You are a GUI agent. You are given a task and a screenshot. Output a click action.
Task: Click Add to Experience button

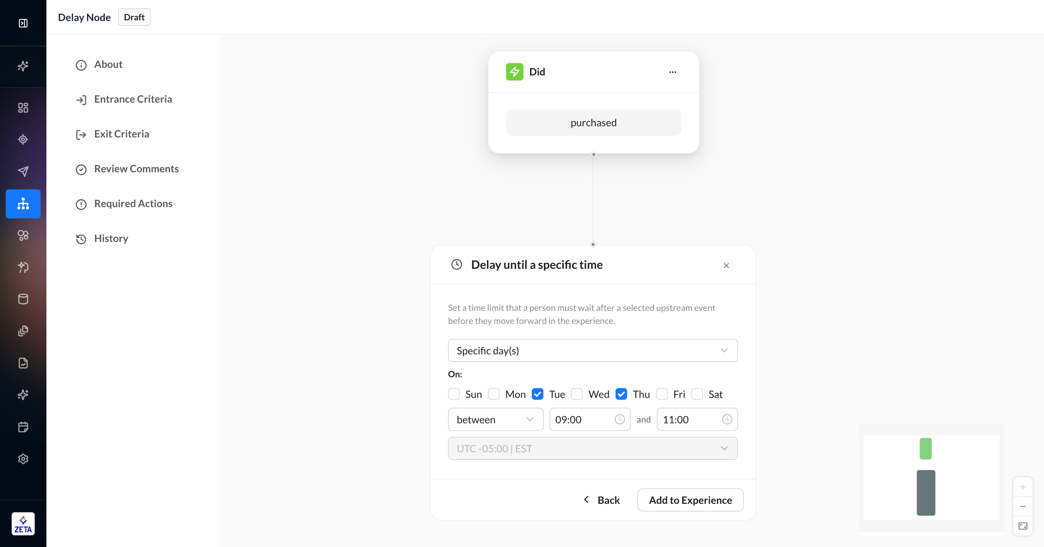[690, 500]
